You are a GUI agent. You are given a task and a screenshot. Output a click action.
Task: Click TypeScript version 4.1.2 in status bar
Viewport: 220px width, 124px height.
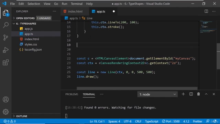(186, 121)
